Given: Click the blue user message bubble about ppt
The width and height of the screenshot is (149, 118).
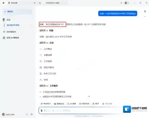Looking at the screenshot, I should [x=118, y=13].
